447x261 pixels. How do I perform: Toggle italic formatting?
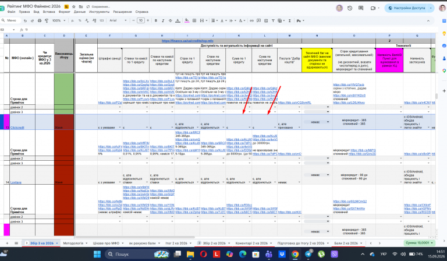163,20
